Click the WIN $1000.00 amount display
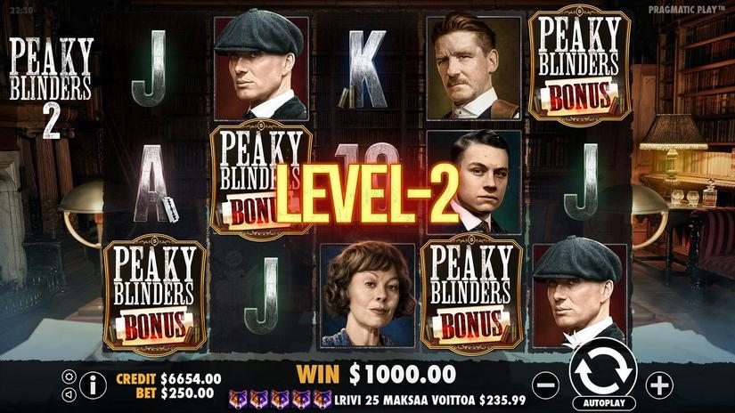The image size is (735, 413). (x=376, y=374)
